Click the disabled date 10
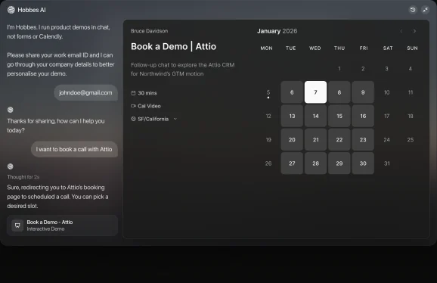Image resolution: width=437 pixels, height=283 pixels. tap(386, 92)
